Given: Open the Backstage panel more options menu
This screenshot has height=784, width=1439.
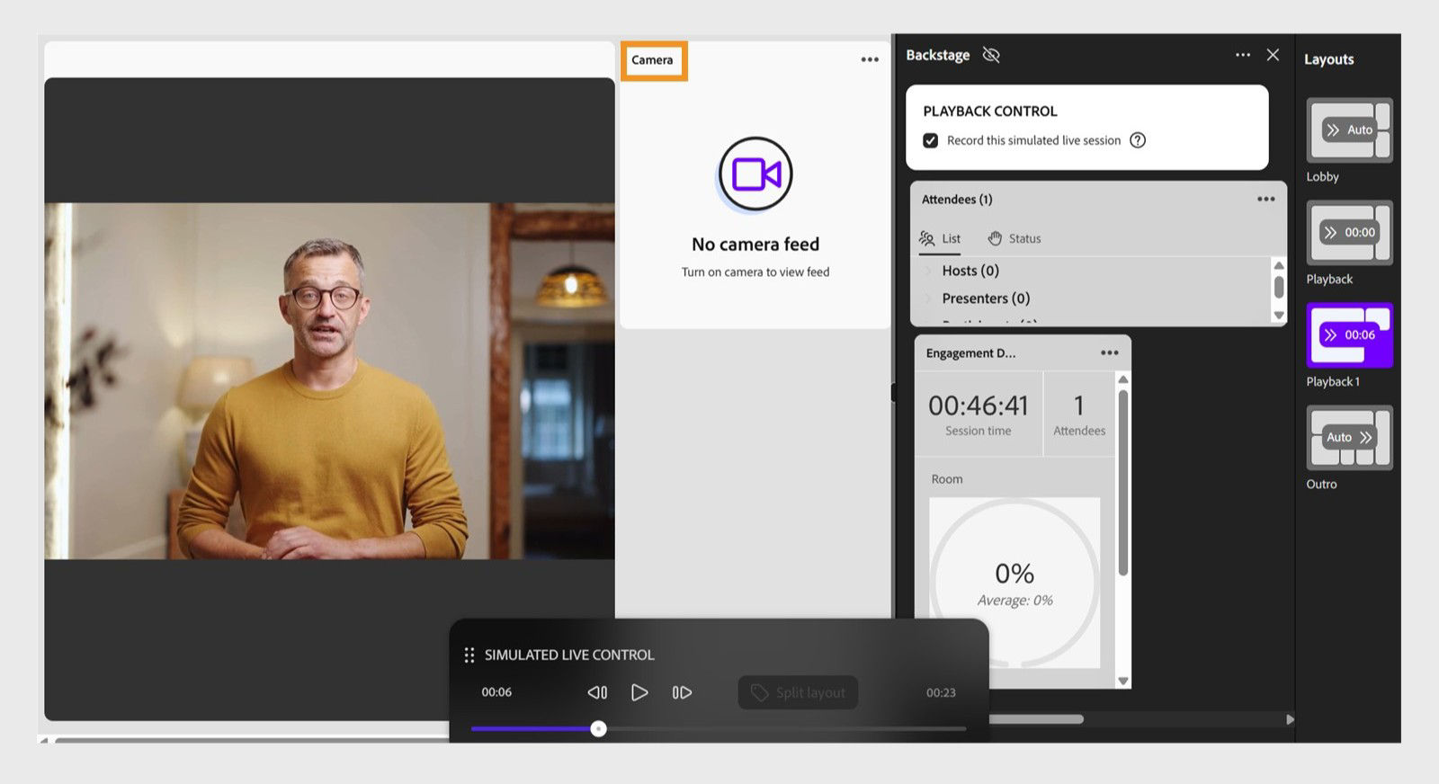Looking at the screenshot, I should (x=1243, y=55).
